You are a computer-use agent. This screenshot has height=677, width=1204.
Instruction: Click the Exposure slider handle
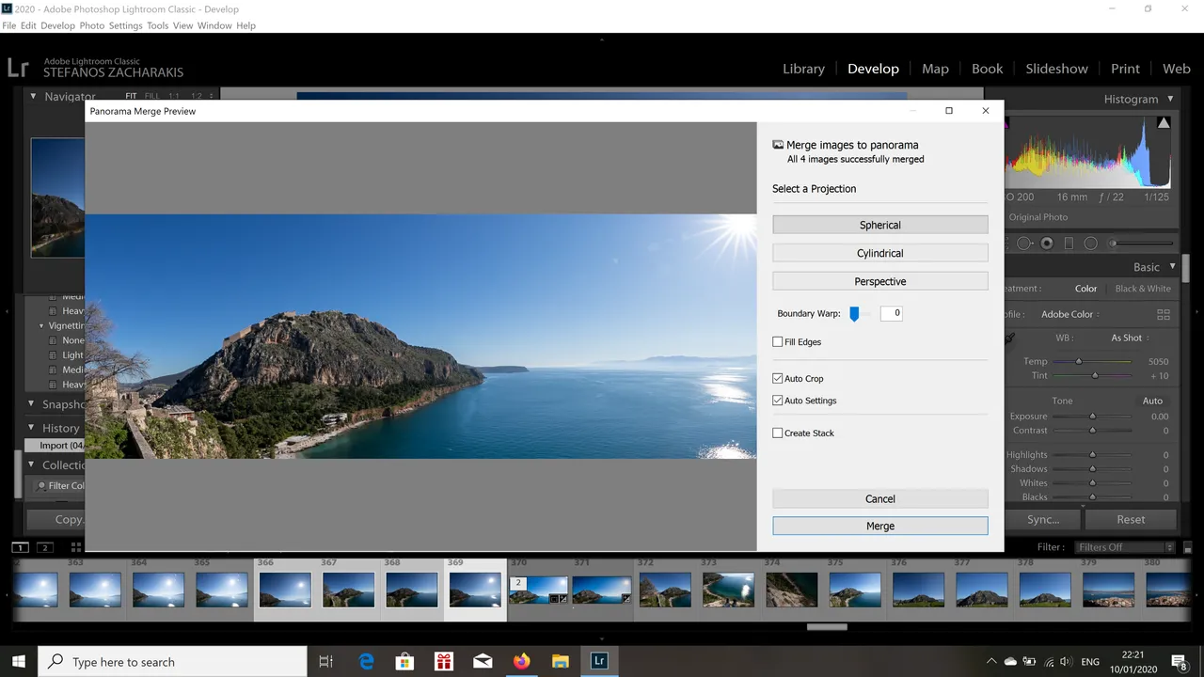tap(1092, 416)
